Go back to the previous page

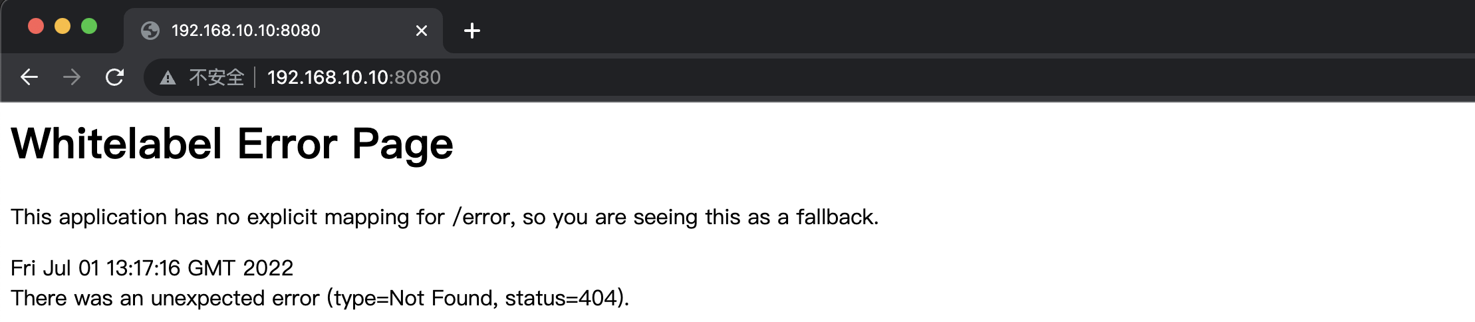pyautogui.click(x=29, y=77)
